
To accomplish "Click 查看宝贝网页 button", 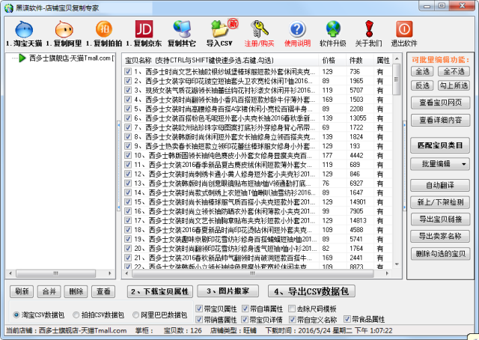I will click(440, 103).
